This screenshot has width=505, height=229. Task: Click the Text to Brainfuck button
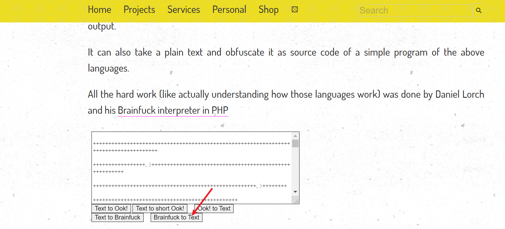117,217
